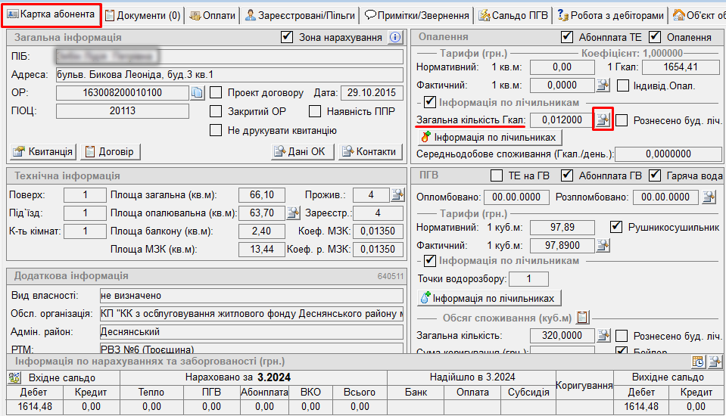Click the Контакти button

click(x=368, y=151)
